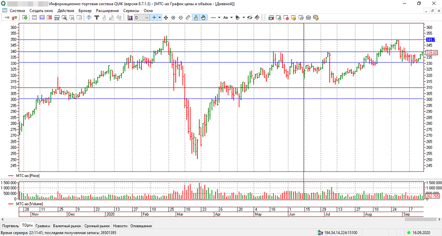Toggle the pointing-finger hand tool
The width and height of the screenshot is (442, 236).
pos(196,17)
